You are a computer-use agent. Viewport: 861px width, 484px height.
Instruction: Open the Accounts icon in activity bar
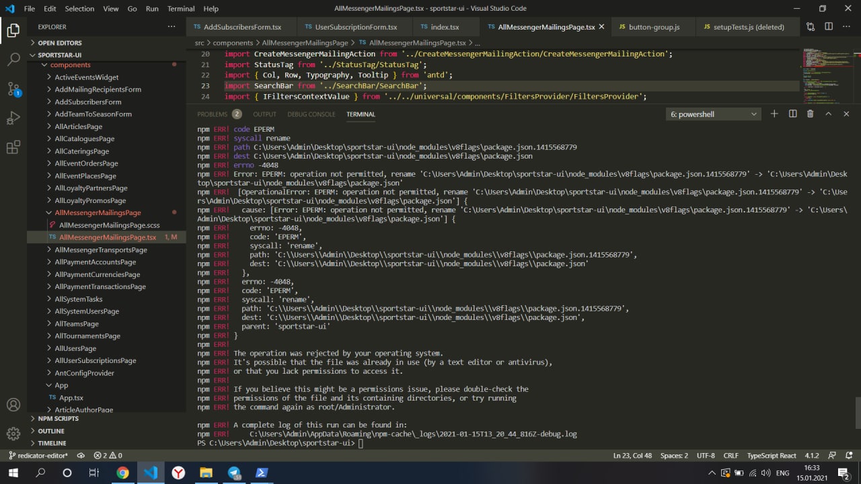13,405
